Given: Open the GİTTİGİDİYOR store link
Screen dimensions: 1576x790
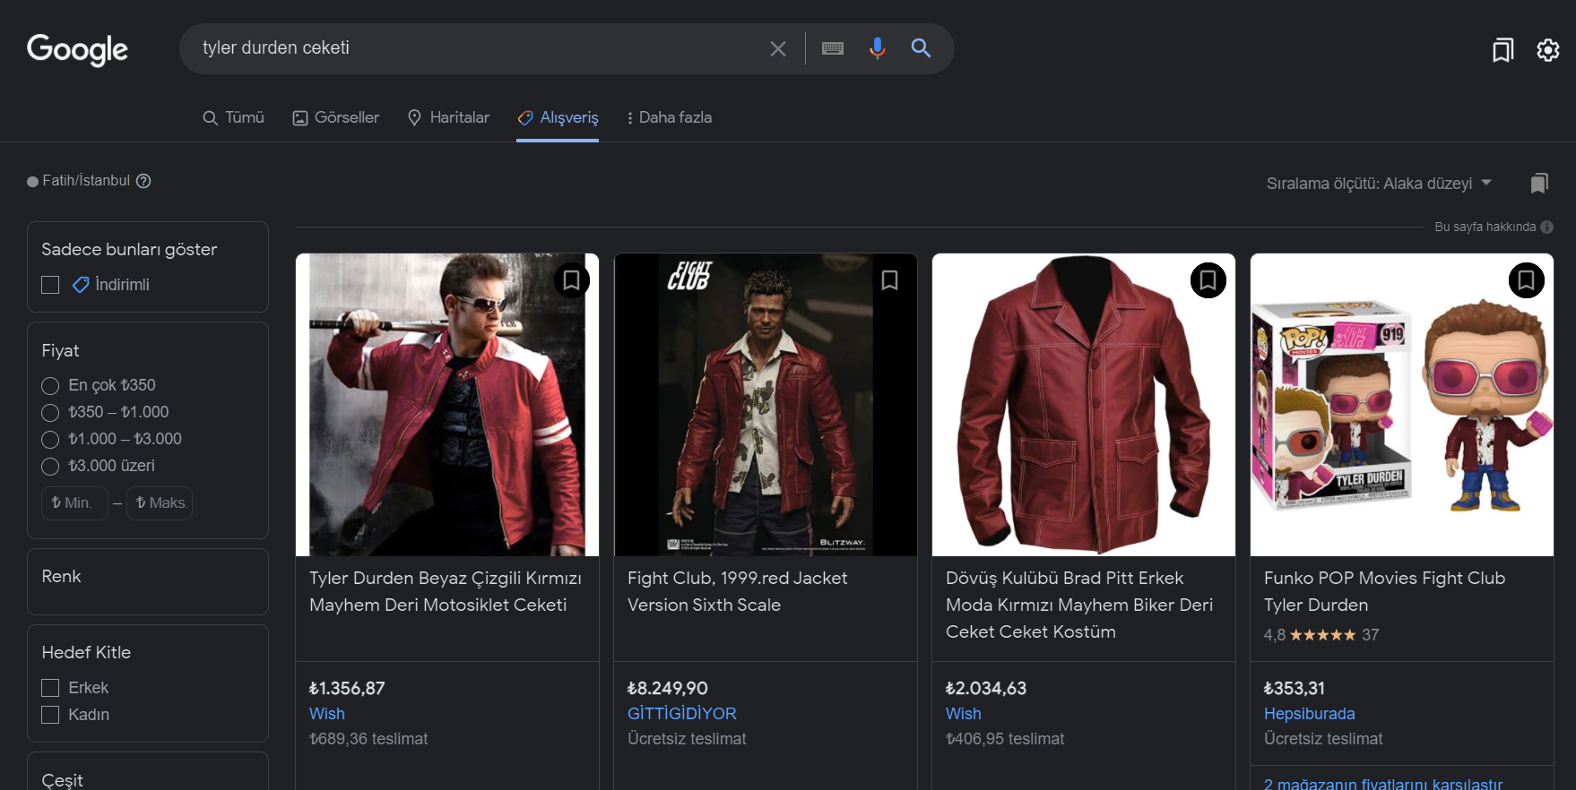Looking at the screenshot, I should click(681, 714).
